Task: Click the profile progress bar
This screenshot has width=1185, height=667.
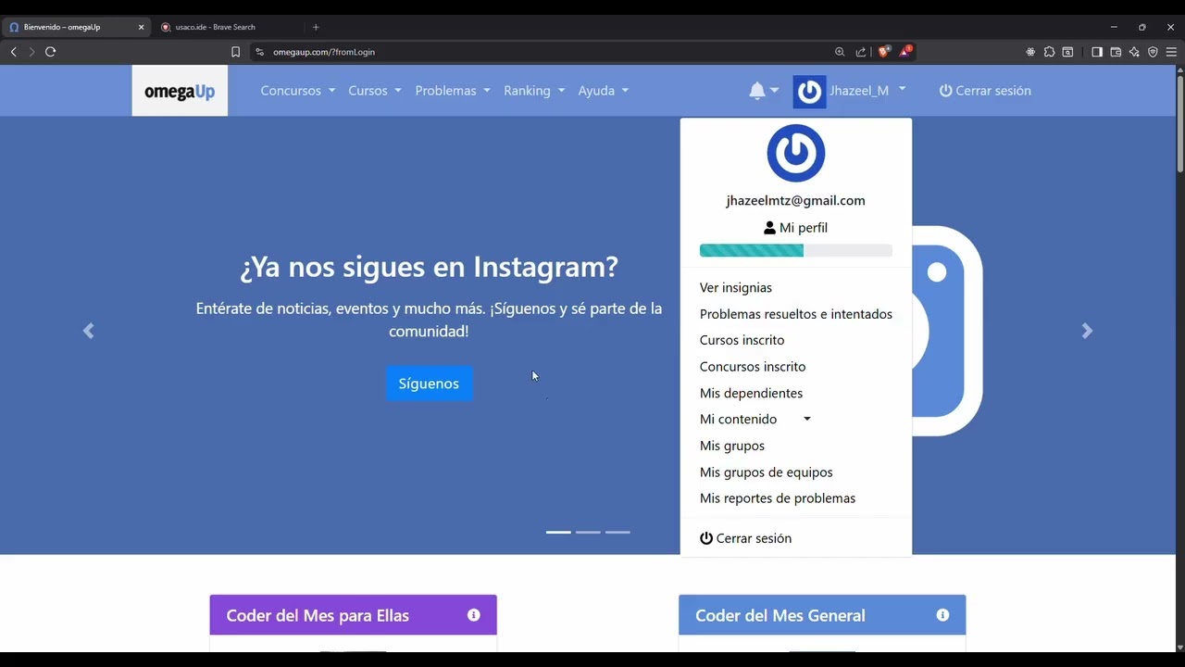Action: 796,250
